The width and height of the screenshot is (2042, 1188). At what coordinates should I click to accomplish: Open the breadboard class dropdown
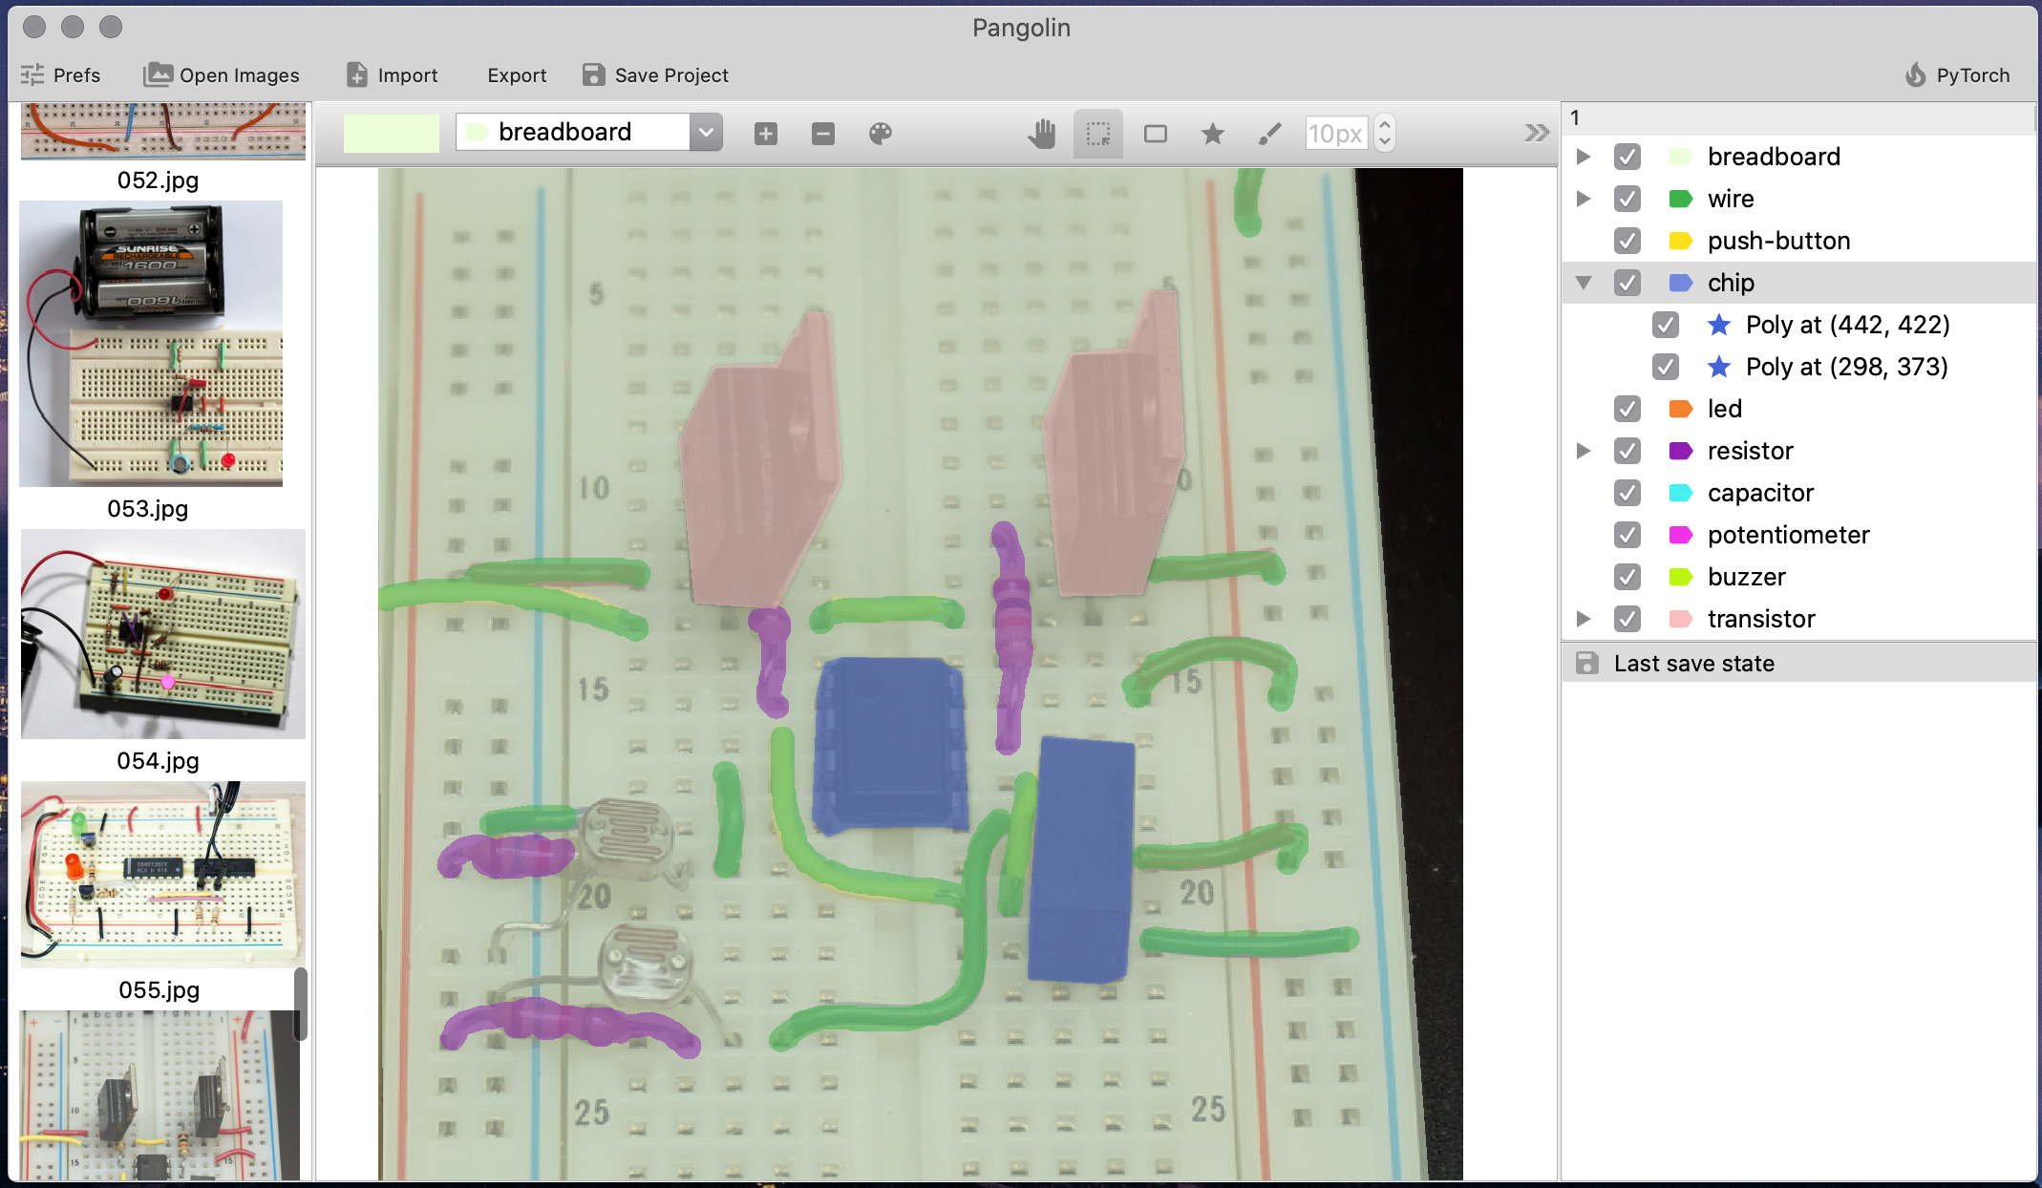coord(706,133)
